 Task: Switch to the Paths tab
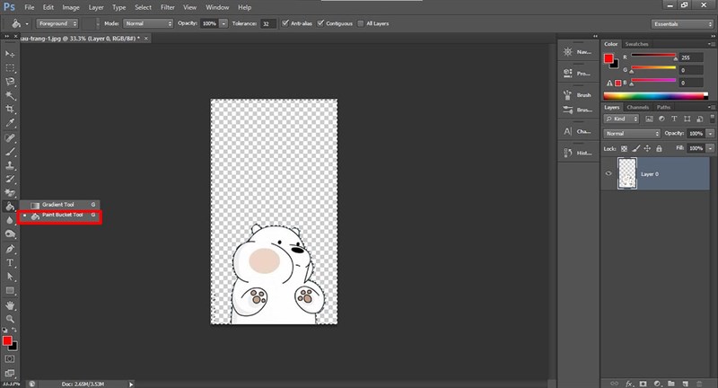click(663, 107)
